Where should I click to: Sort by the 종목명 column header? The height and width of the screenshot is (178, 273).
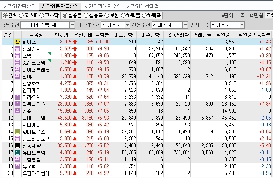pyautogui.click(x=36, y=35)
